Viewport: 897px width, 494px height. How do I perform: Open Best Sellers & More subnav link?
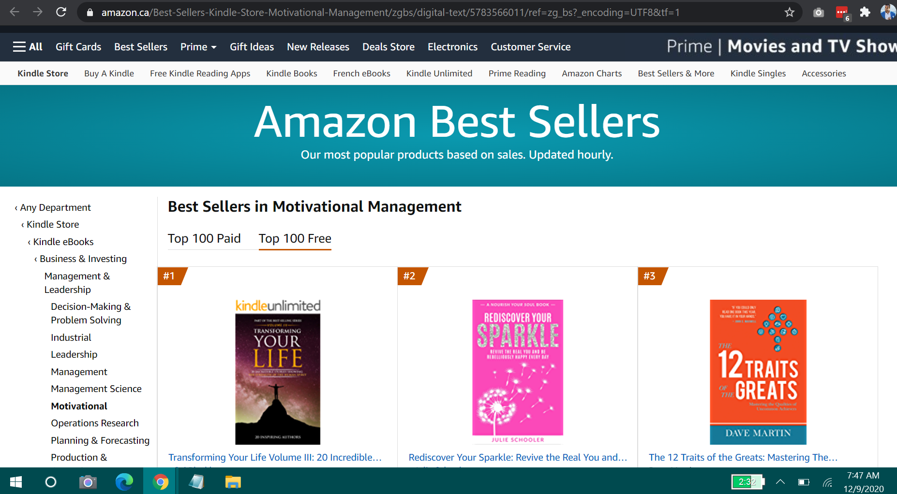click(x=676, y=73)
